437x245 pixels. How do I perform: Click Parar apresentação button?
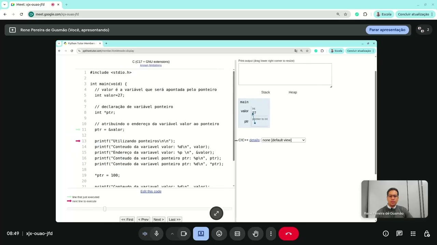(x=387, y=30)
